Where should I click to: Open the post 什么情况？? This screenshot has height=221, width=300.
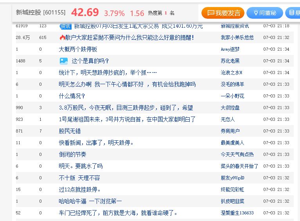pos(72,96)
